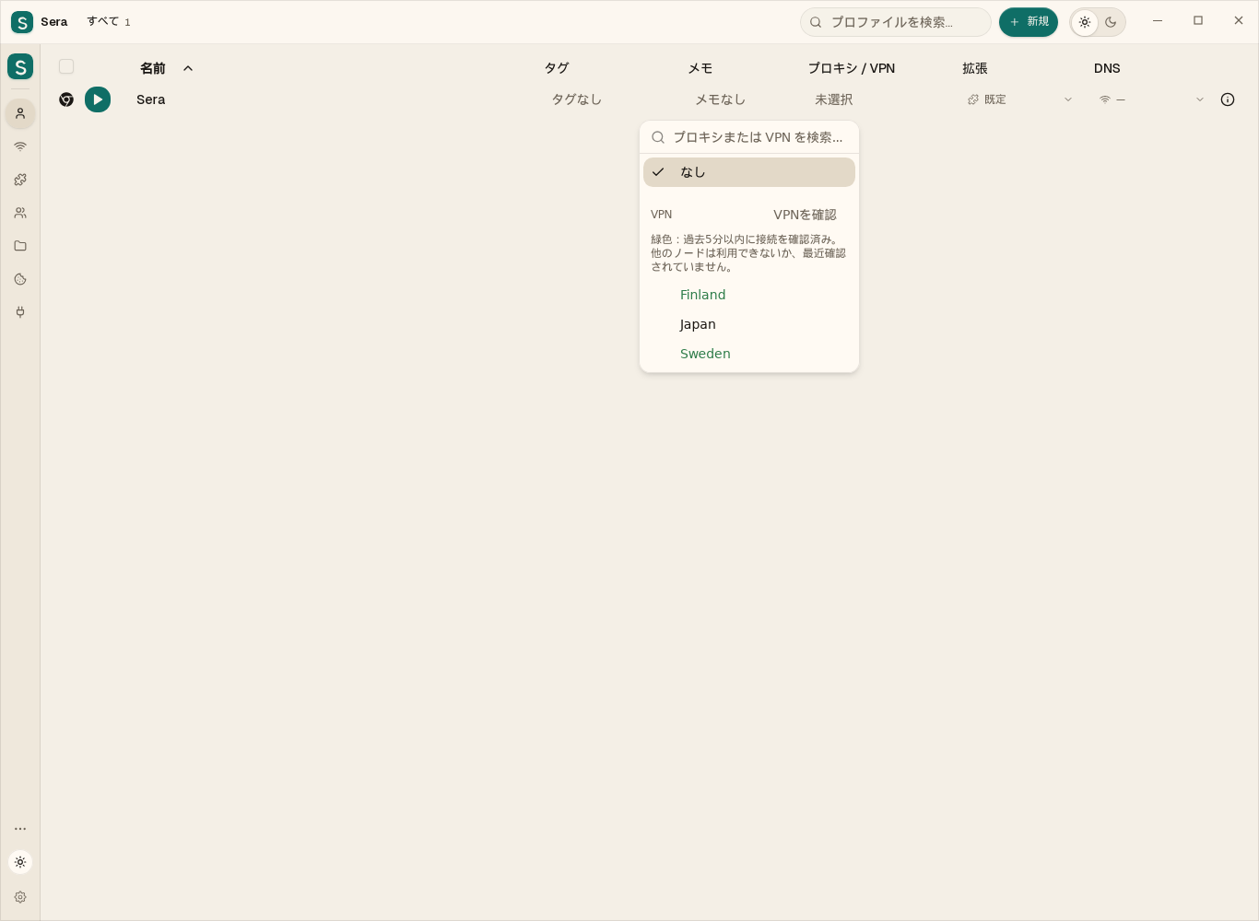Click the 拡張 column header
This screenshot has width=1259, height=921.
point(975,68)
